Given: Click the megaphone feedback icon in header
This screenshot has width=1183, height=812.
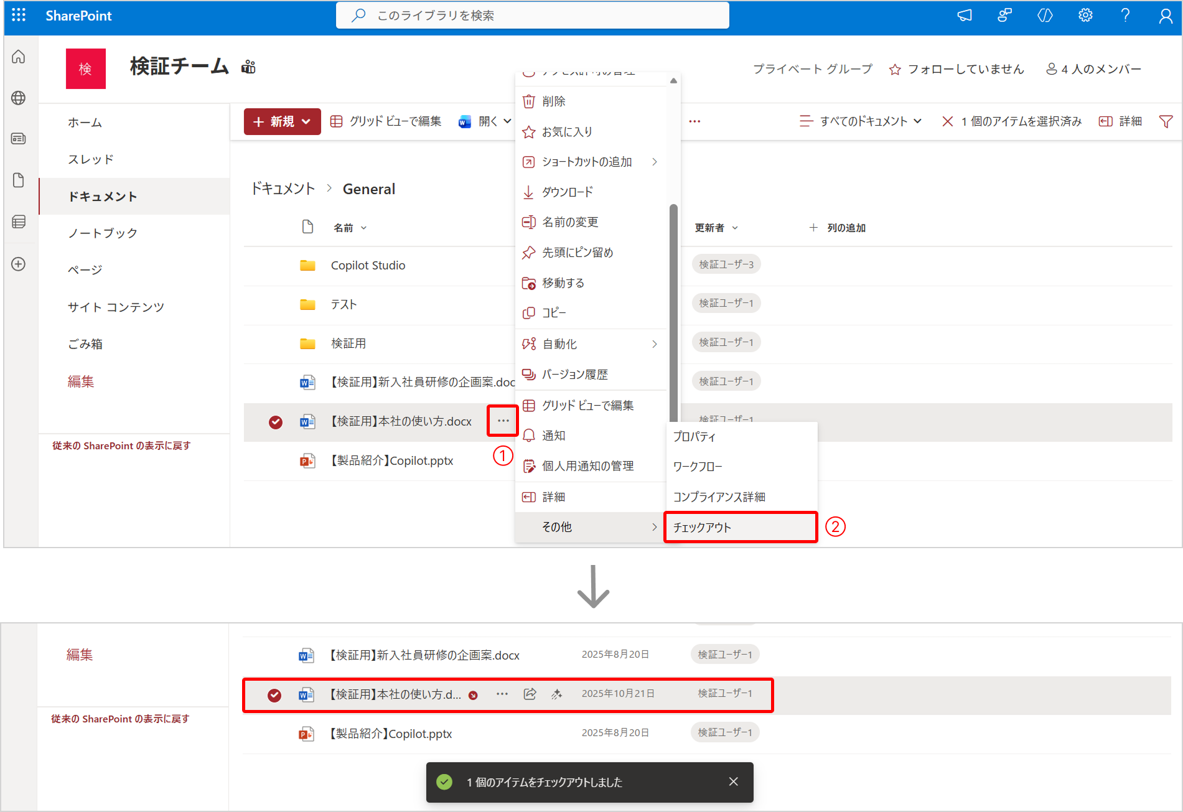Looking at the screenshot, I should pos(965,16).
